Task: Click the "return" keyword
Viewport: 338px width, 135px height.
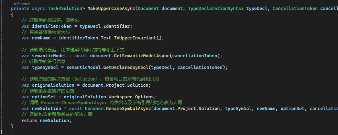Action: (x=29, y=120)
